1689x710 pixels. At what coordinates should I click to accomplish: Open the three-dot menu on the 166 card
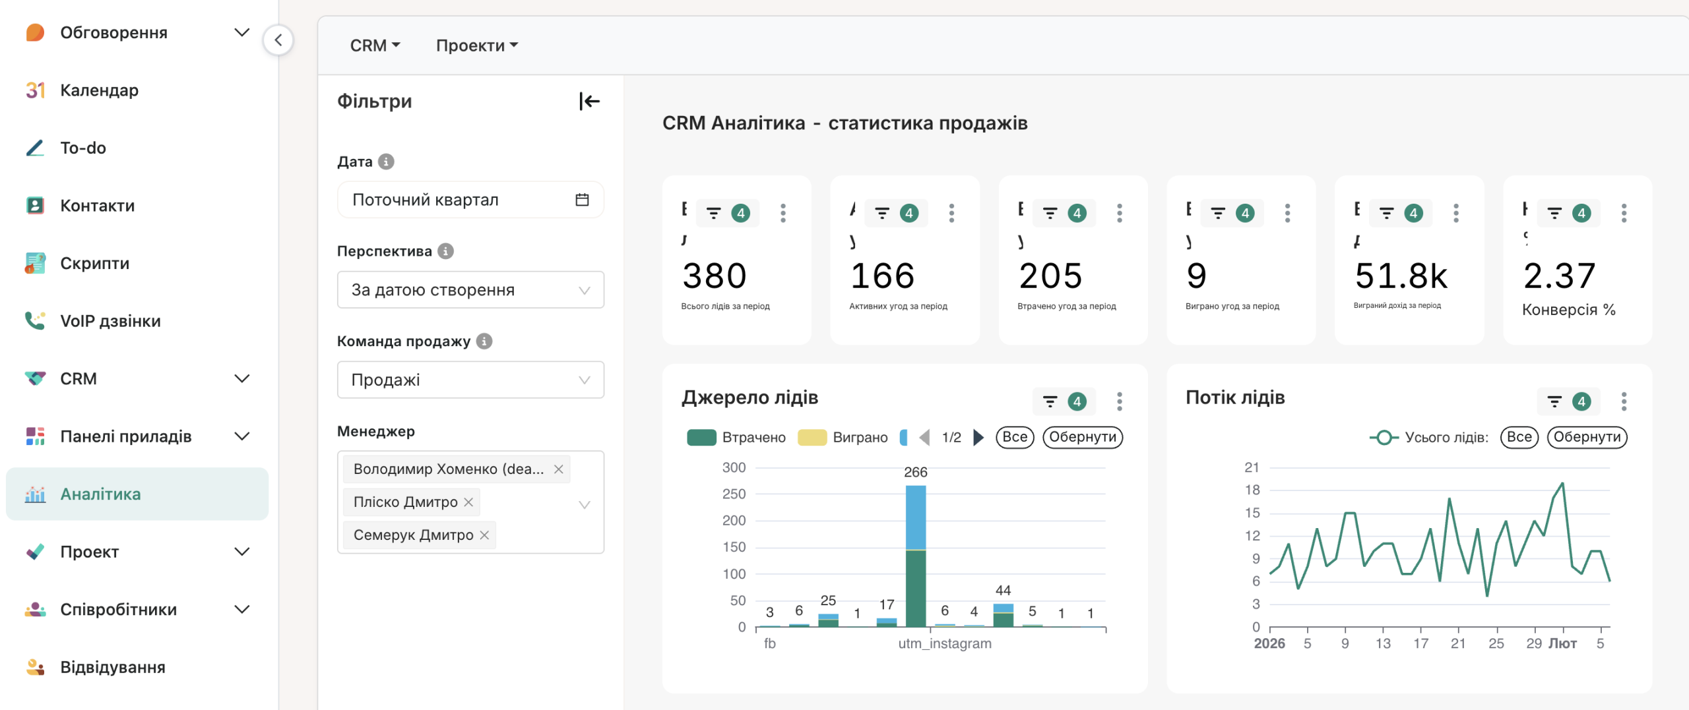tap(951, 213)
